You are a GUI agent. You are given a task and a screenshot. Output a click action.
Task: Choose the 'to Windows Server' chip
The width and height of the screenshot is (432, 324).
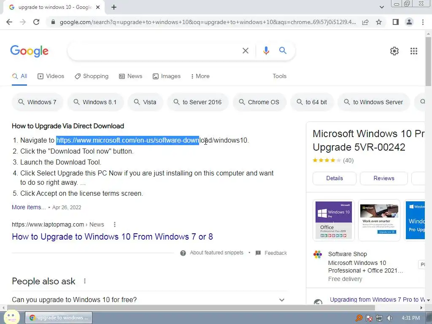pyautogui.click(x=374, y=102)
